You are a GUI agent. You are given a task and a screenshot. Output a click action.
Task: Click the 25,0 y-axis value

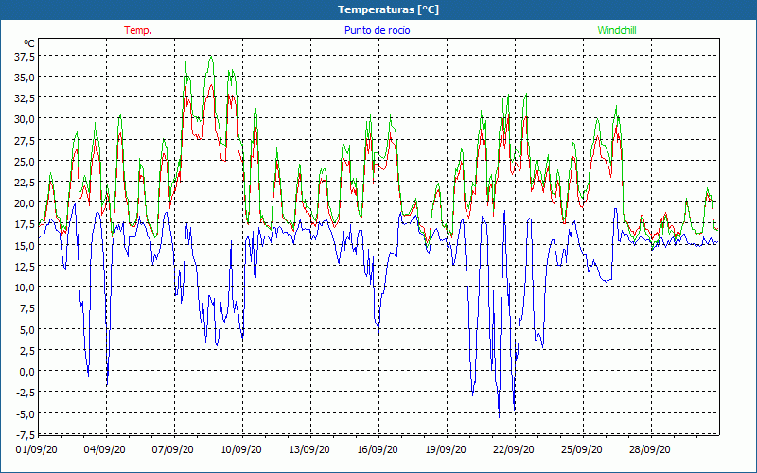pos(25,161)
